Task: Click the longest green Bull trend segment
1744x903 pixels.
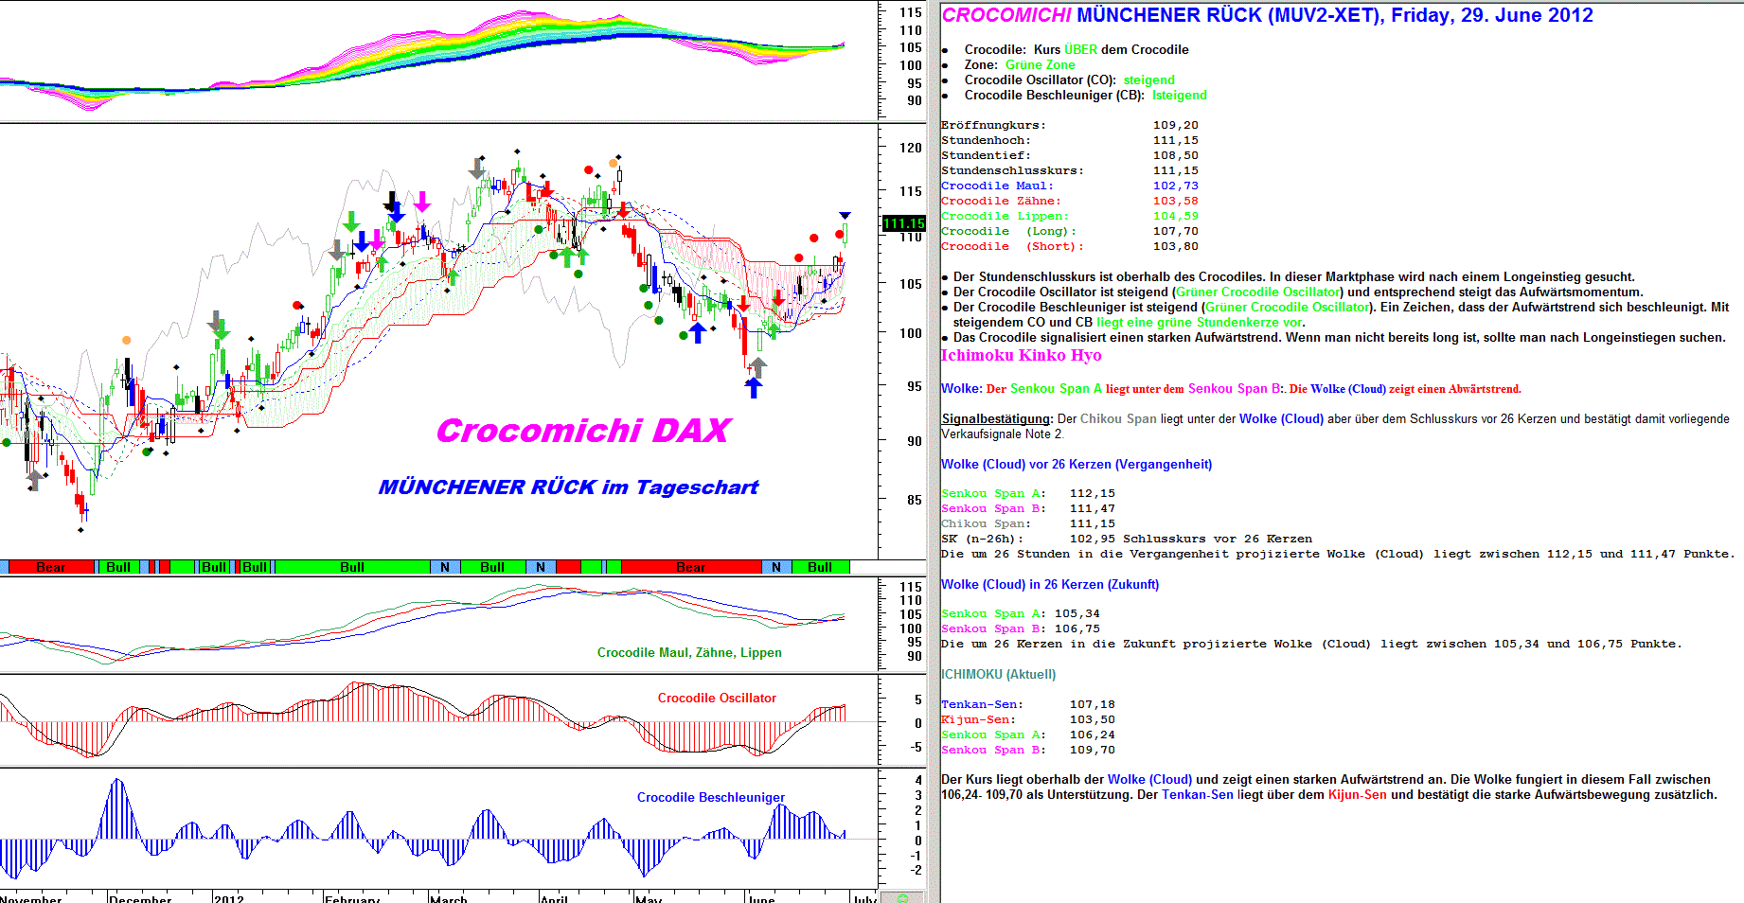Action: click(x=351, y=567)
